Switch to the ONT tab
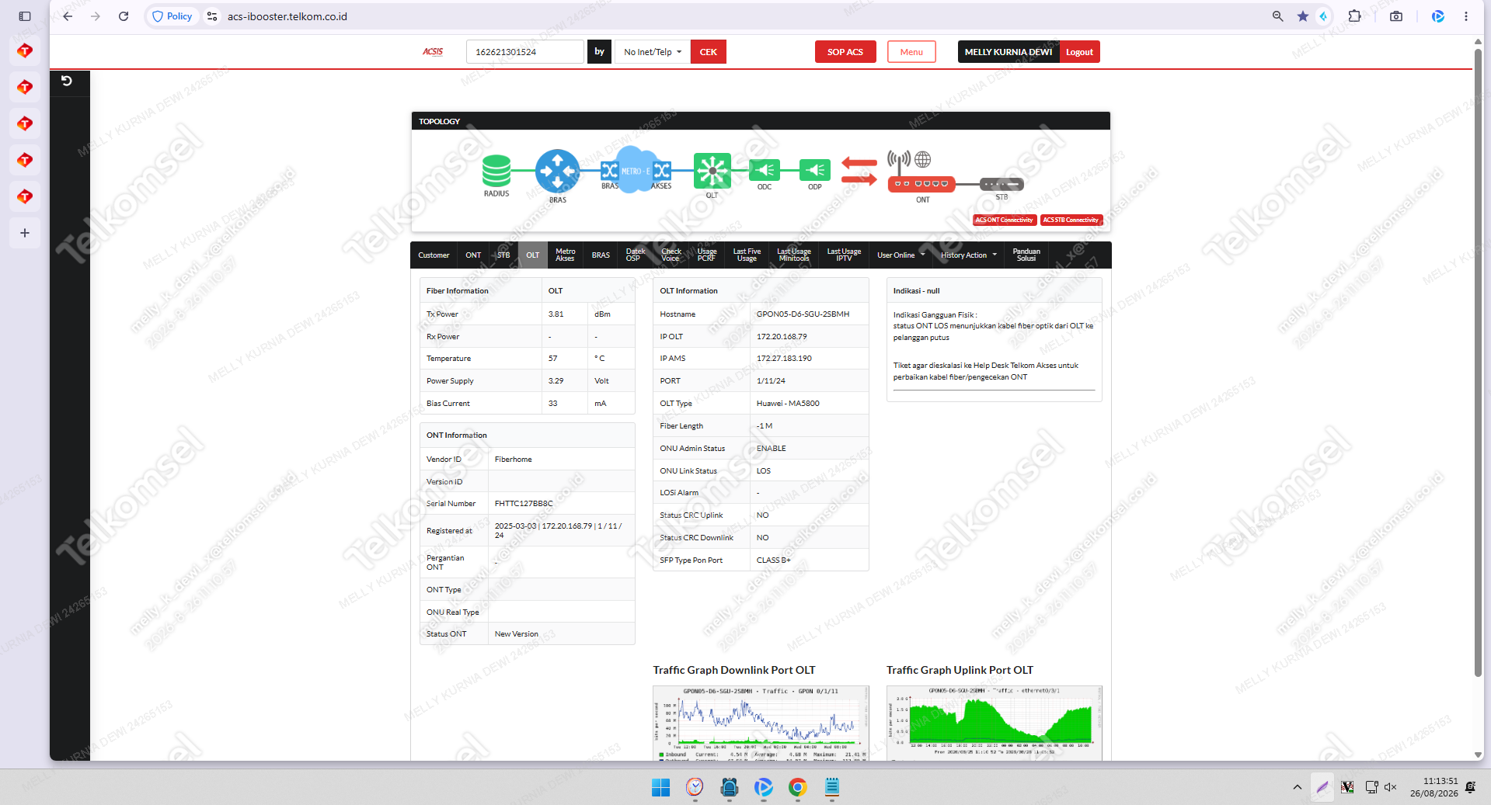Screen dimensions: 1491x805 click(473, 255)
